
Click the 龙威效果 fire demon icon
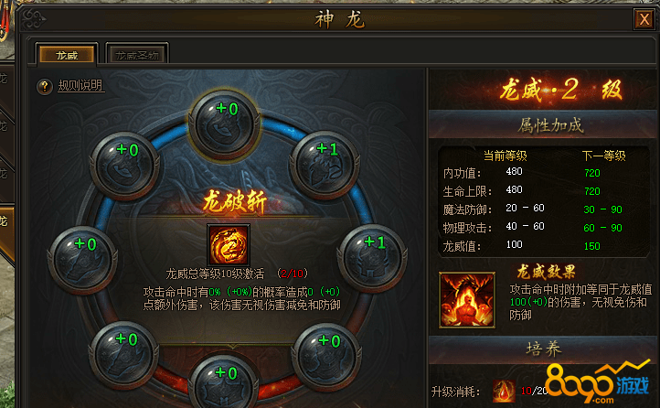467,300
